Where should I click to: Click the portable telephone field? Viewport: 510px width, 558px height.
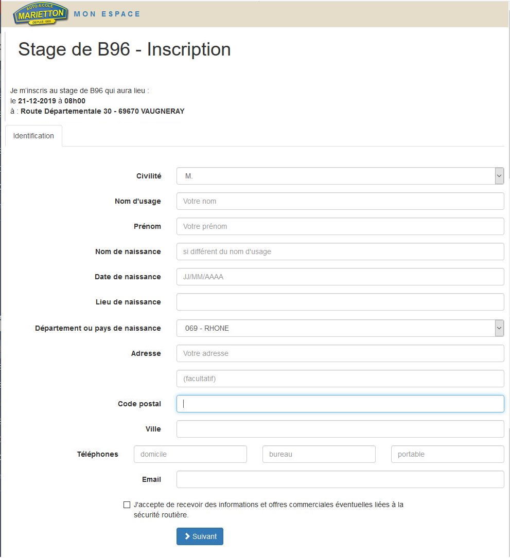point(447,454)
